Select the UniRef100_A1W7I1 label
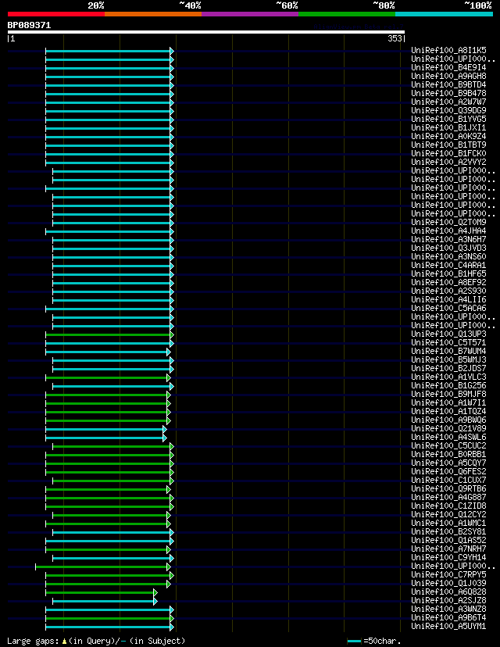The image size is (500, 647). pos(448,402)
